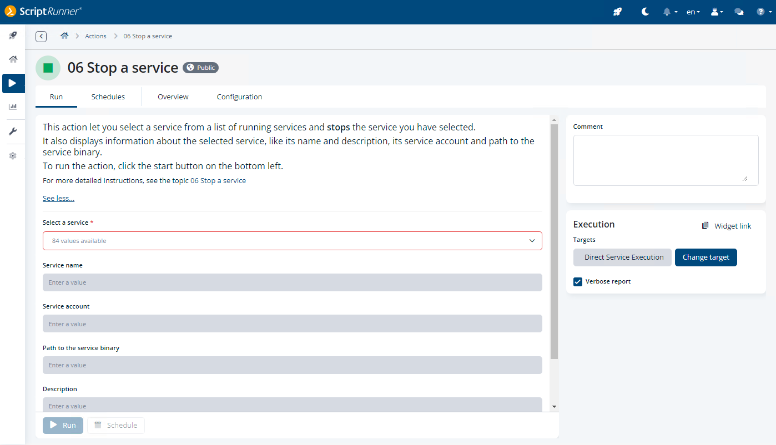Navigate to 'Actions' in the breadcrumb

point(95,36)
